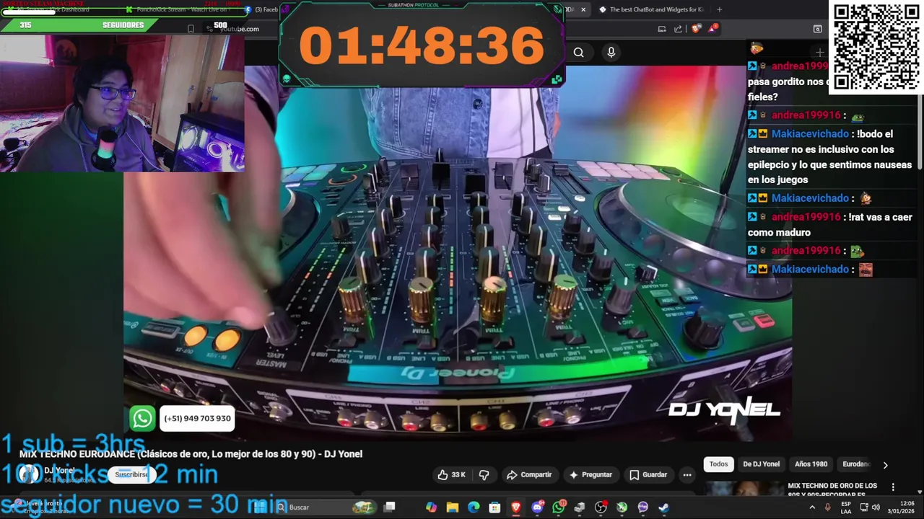Save video with the Guardar button
This screenshot has height=519, width=924.
tap(648, 474)
